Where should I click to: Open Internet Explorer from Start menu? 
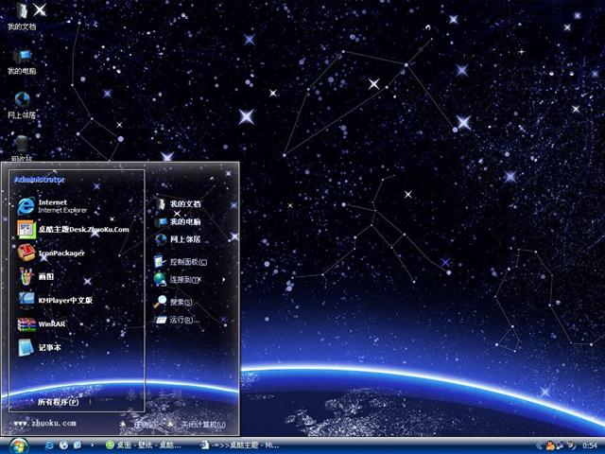click(x=61, y=205)
